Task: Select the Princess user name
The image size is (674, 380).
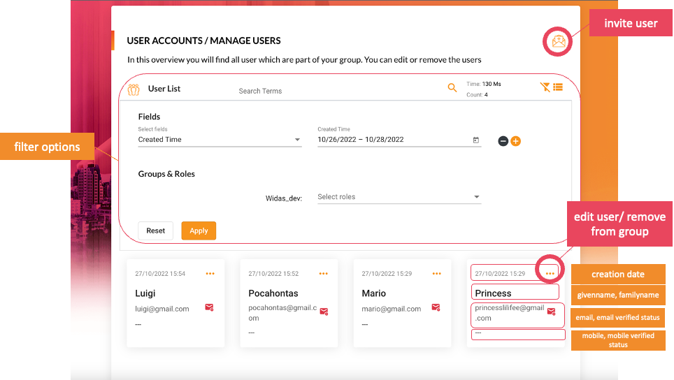Action: pos(493,293)
